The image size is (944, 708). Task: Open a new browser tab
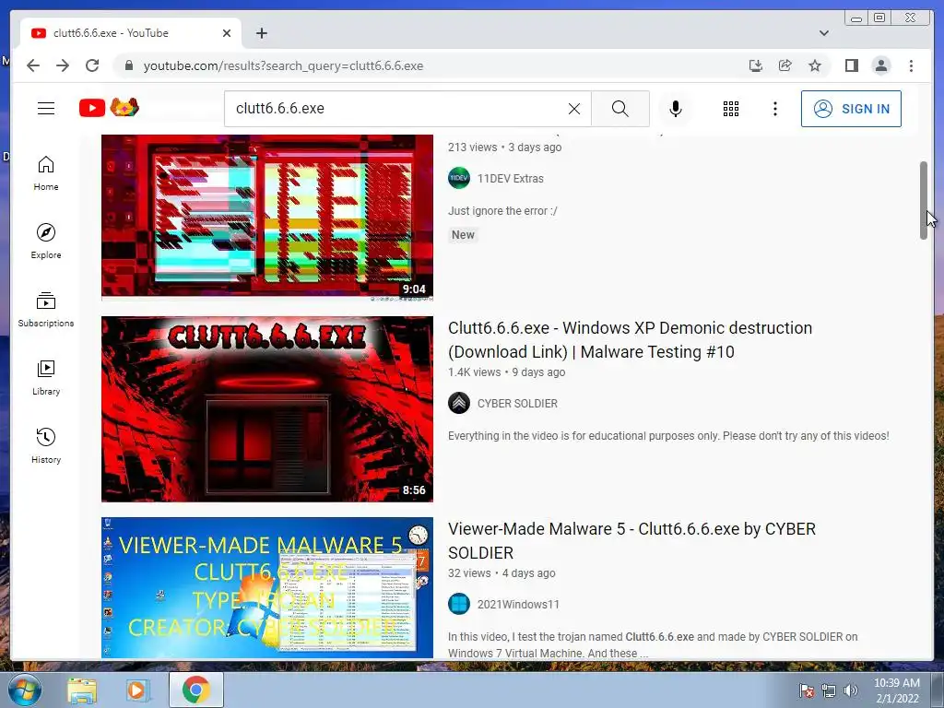coord(261,33)
